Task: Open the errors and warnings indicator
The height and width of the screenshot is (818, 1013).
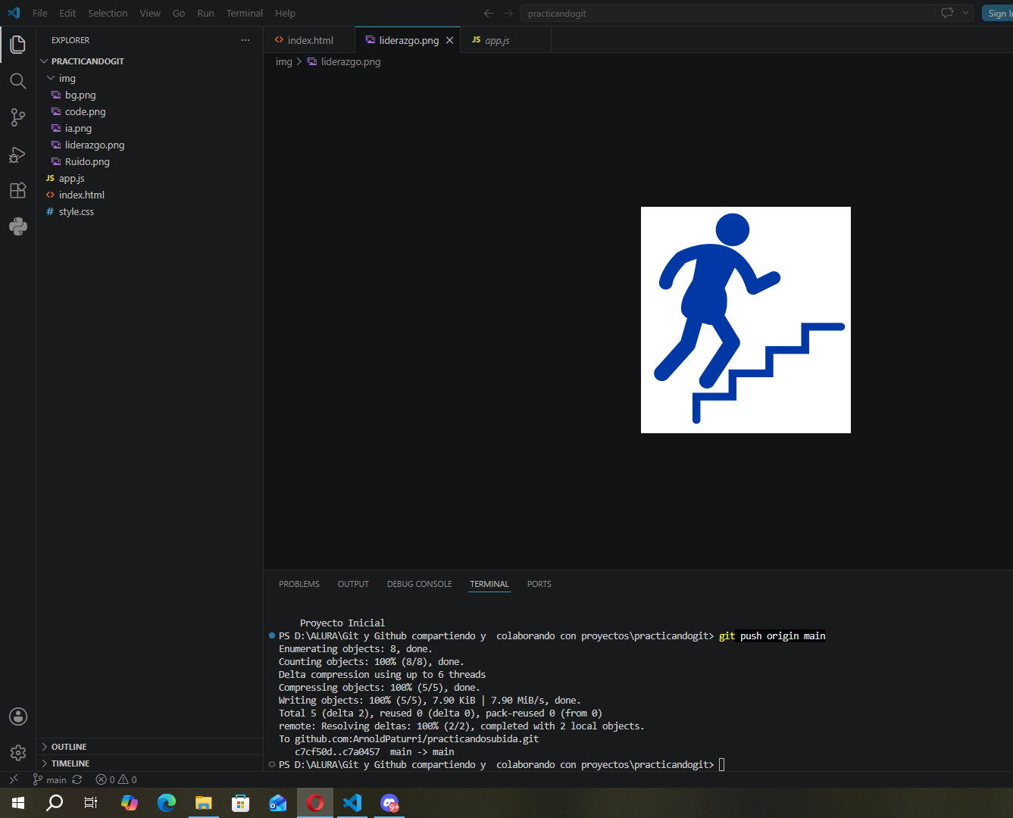Action: click(116, 779)
